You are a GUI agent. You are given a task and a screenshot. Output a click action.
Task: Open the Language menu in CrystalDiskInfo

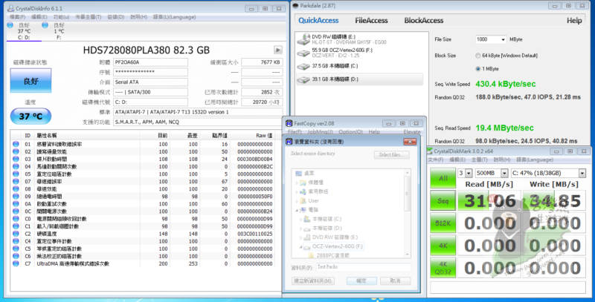pyautogui.click(x=175, y=17)
